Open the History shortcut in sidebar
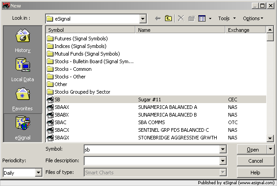The image size is (277, 186). click(x=22, y=40)
